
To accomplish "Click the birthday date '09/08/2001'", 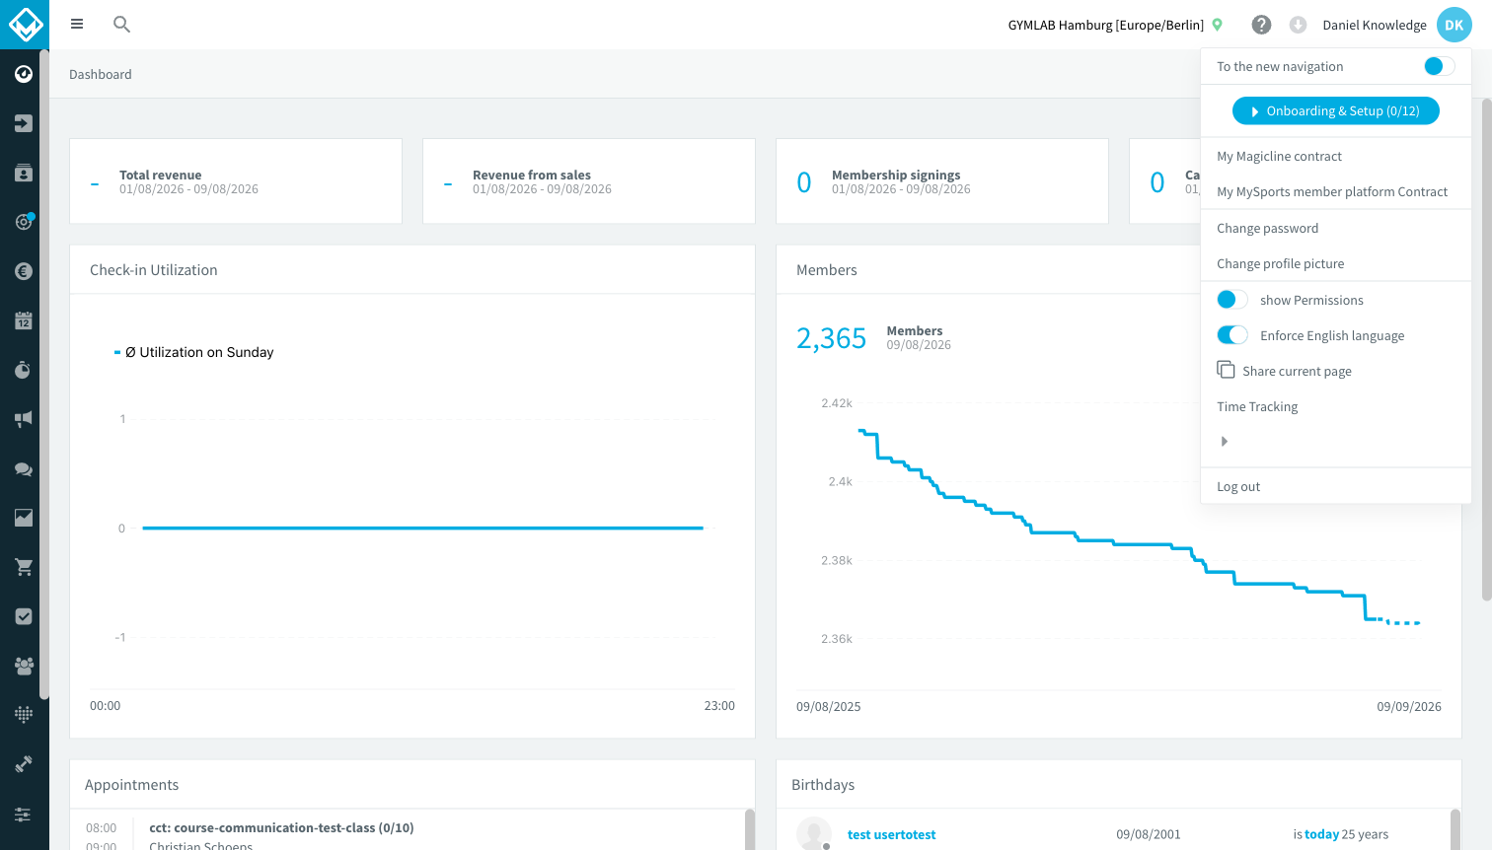I will [x=1149, y=834].
